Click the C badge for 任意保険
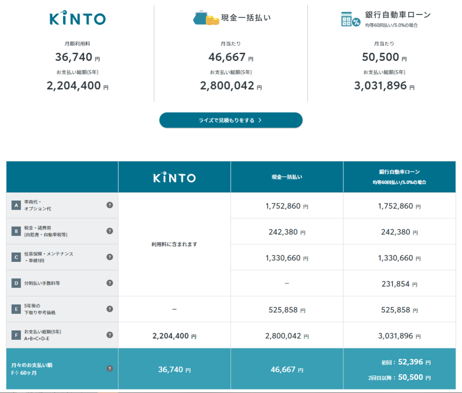 coord(16,257)
